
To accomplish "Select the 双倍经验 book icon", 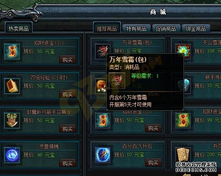I will 12,86.
